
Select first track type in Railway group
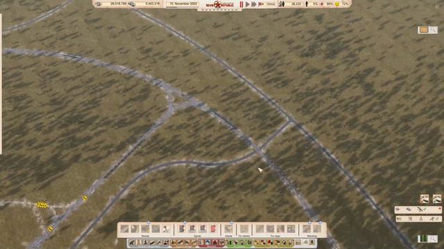pyautogui.click(x=125, y=229)
